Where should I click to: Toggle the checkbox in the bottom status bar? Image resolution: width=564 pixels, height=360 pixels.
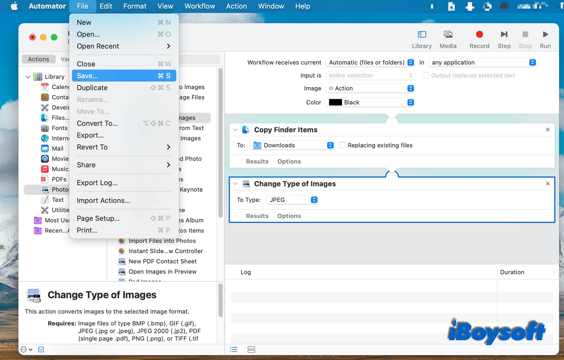(x=41, y=349)
